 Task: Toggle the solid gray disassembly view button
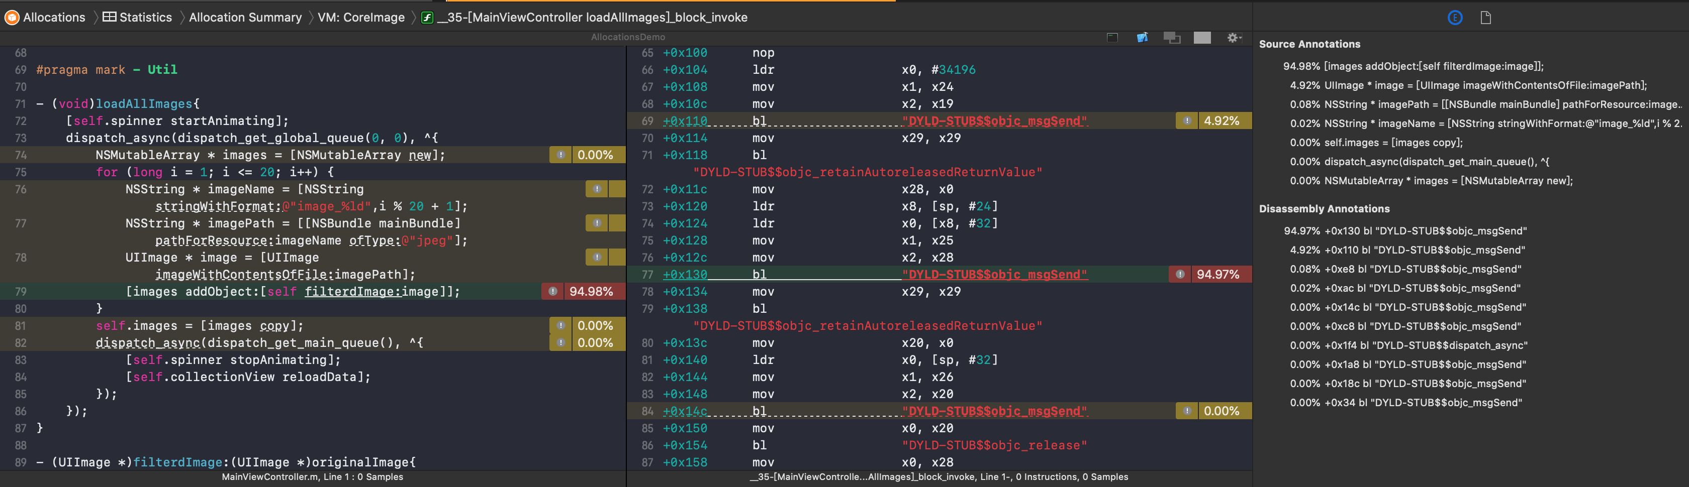point(1202,38)
